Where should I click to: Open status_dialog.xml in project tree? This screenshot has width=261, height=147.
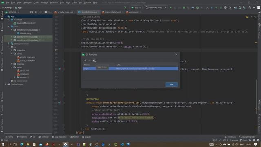tap(27, 60)
